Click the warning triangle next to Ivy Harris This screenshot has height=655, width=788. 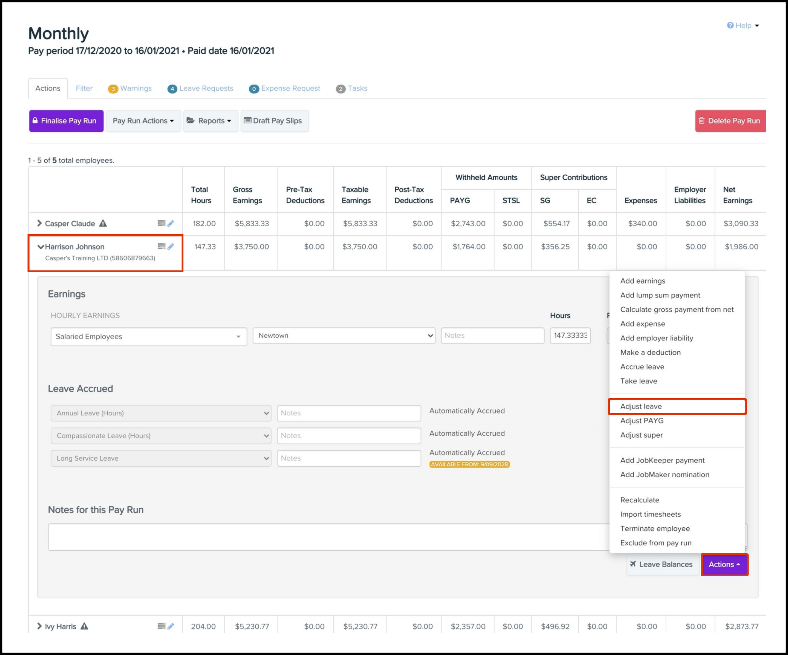pyautogui.click(x=84, y=626)
